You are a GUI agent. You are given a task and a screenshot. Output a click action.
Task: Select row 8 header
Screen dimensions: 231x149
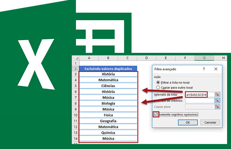[x=76, y=103]
